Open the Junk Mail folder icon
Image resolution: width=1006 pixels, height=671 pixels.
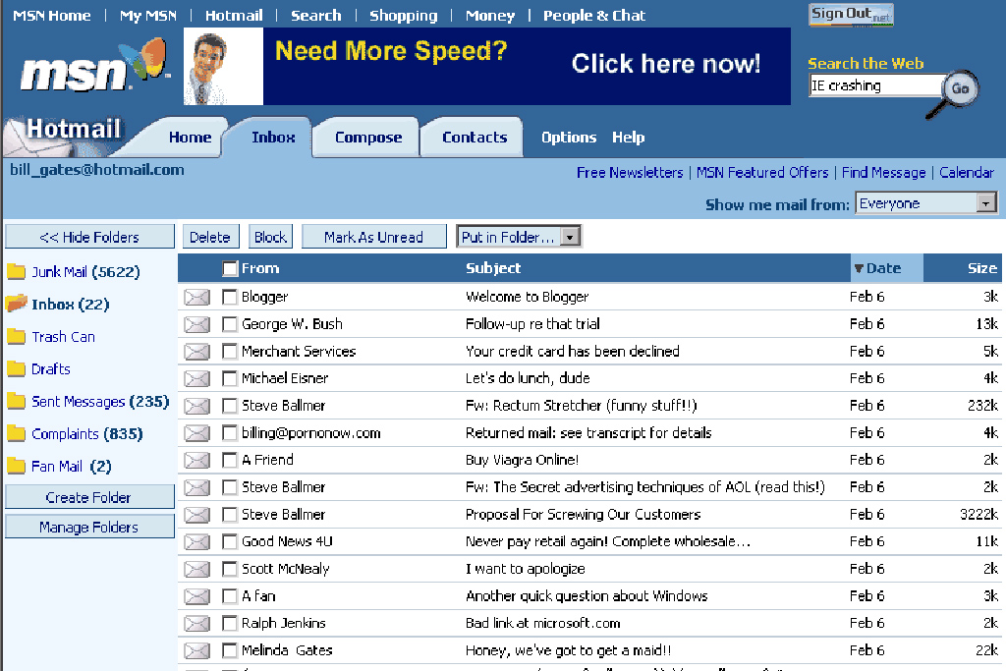pyautogui.click(x=16, y=272)
